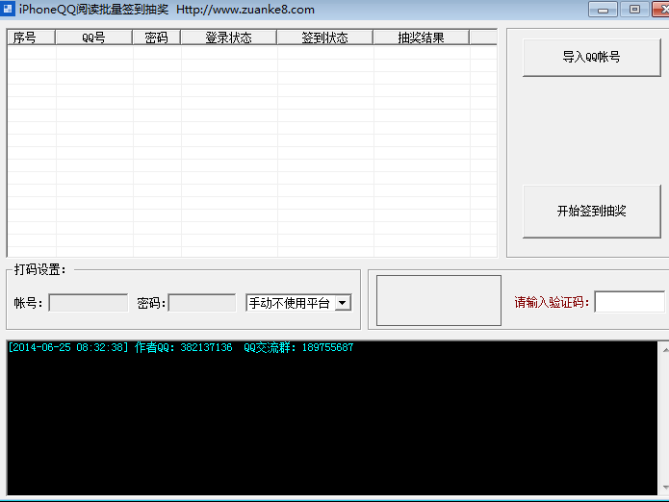
Task: Select the 密码 column header in the table
Action: [156, 38]
